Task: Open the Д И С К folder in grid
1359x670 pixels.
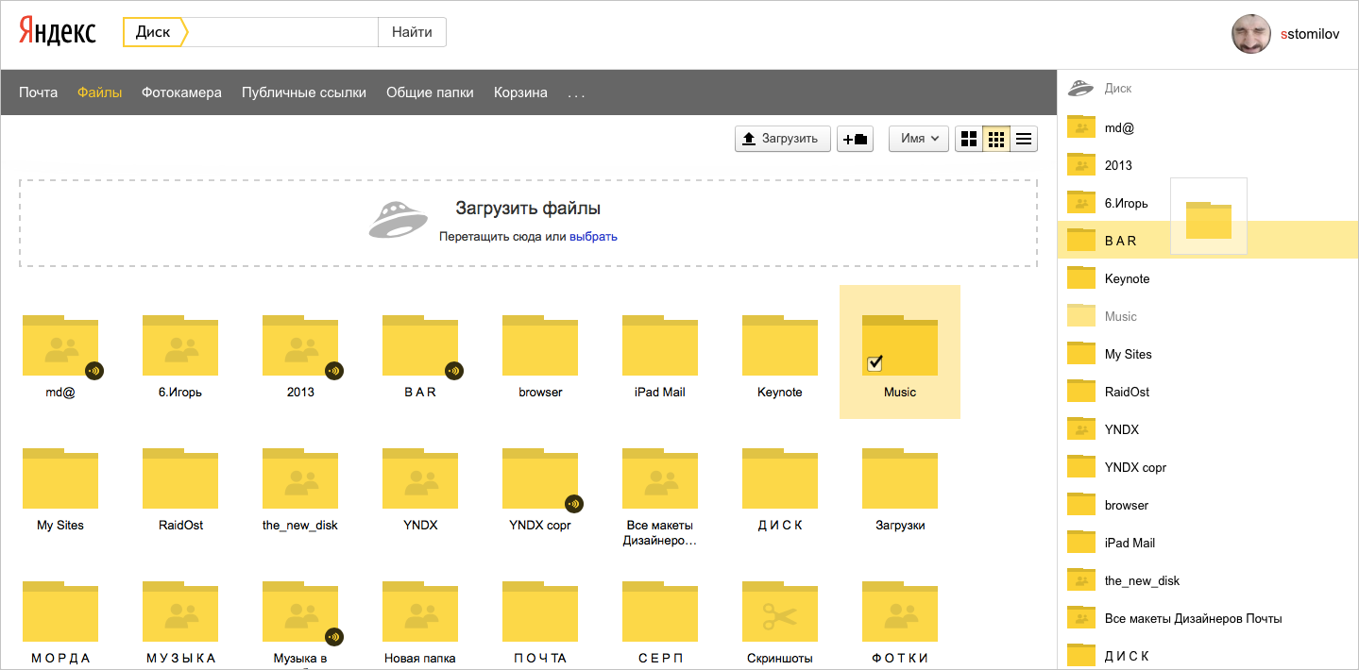Action: (780, 479)
